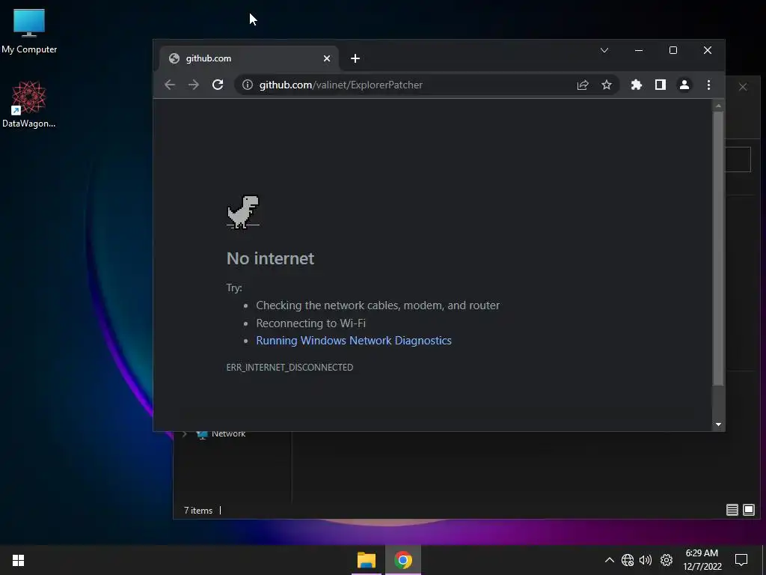Open the taskbar clock and date
This screenshot has height=575, width=766.
point(702,560)
